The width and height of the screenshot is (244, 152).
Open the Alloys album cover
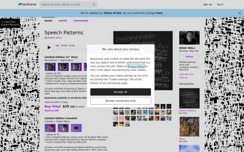pyautogui.click(x=190, y=127)
